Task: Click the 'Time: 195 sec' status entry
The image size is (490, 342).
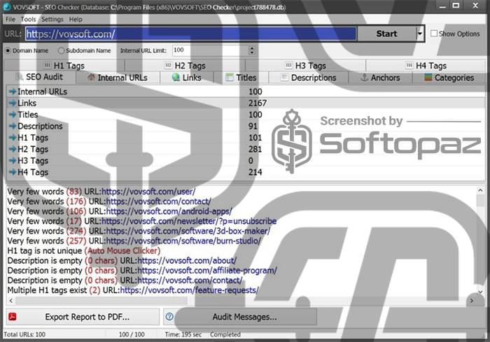Action: 183,334
